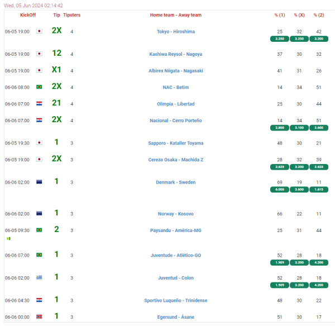Screen dimensions: 335x327
Task: Click the flag icon for Denmark - Sweden
Action: [39, 182]
